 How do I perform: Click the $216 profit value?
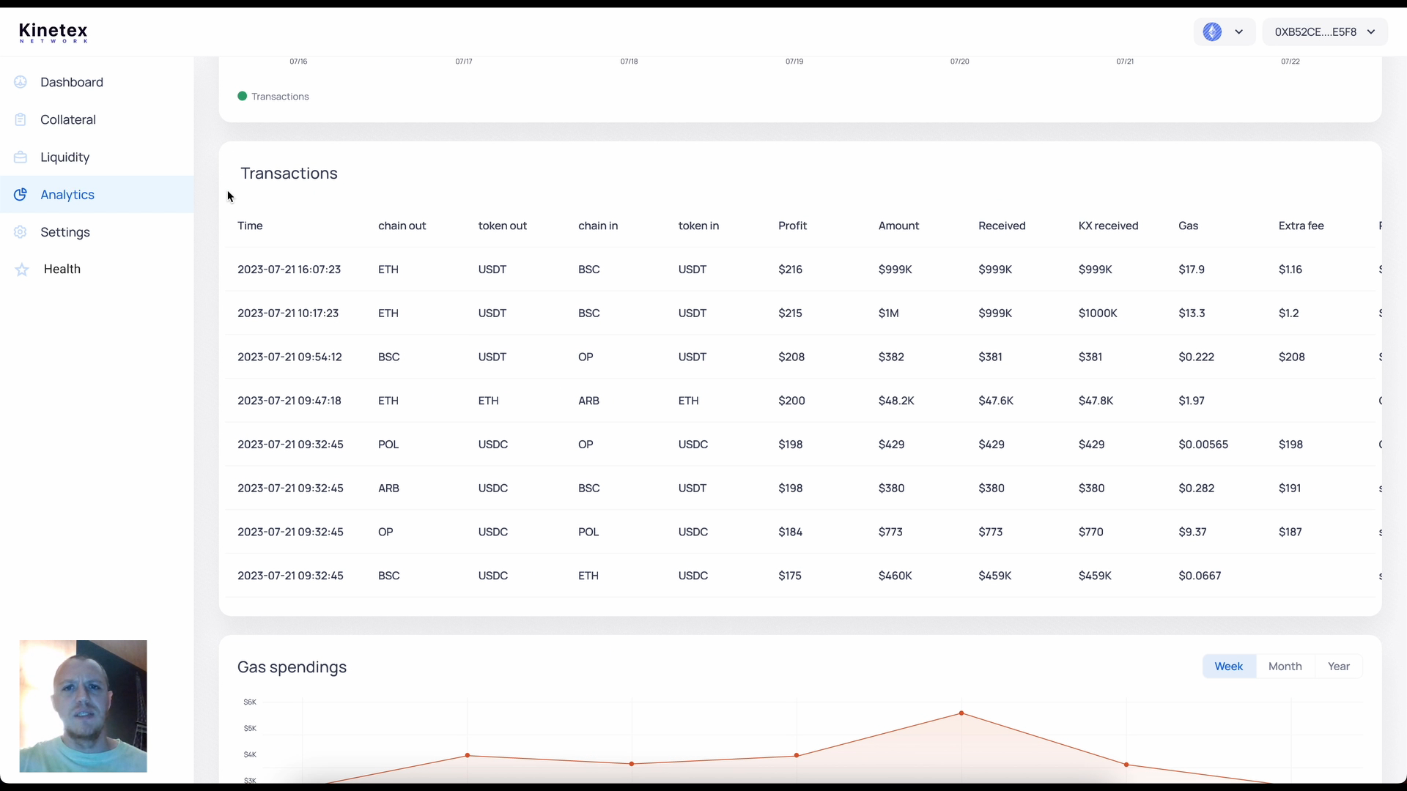point(790,270)
